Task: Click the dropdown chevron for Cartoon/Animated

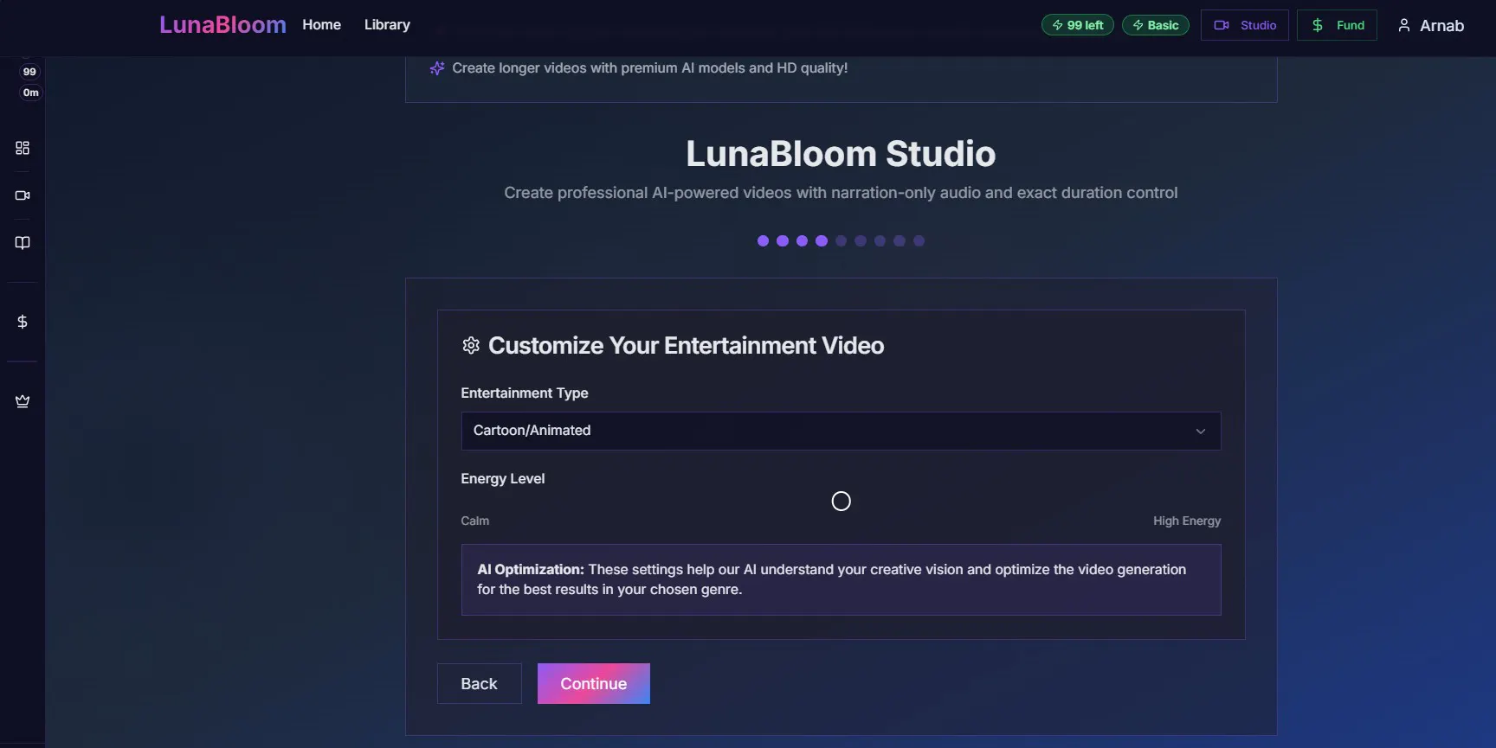Action: (x=1201, y=432)
